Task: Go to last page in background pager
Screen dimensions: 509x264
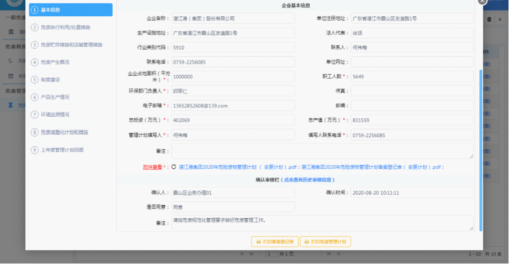Action: tap(339, 254)
